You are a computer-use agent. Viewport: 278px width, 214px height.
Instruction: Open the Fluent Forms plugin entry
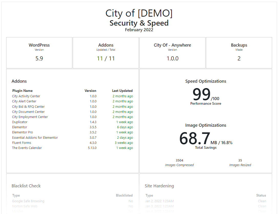point(22,143)
